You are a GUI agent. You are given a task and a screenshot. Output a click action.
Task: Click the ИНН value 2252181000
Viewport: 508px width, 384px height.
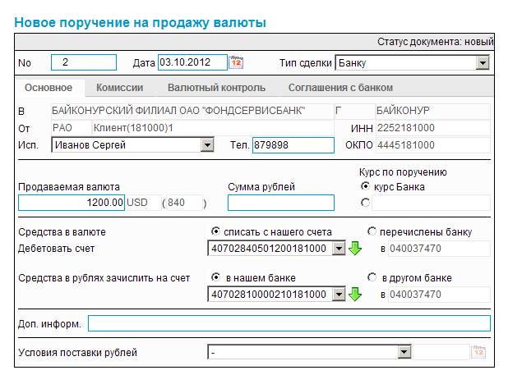pos(433,128)
